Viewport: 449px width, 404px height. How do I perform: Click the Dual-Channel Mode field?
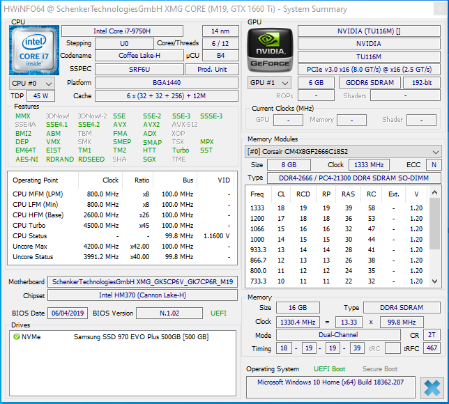pyautogui.click(x=338, y=335)
